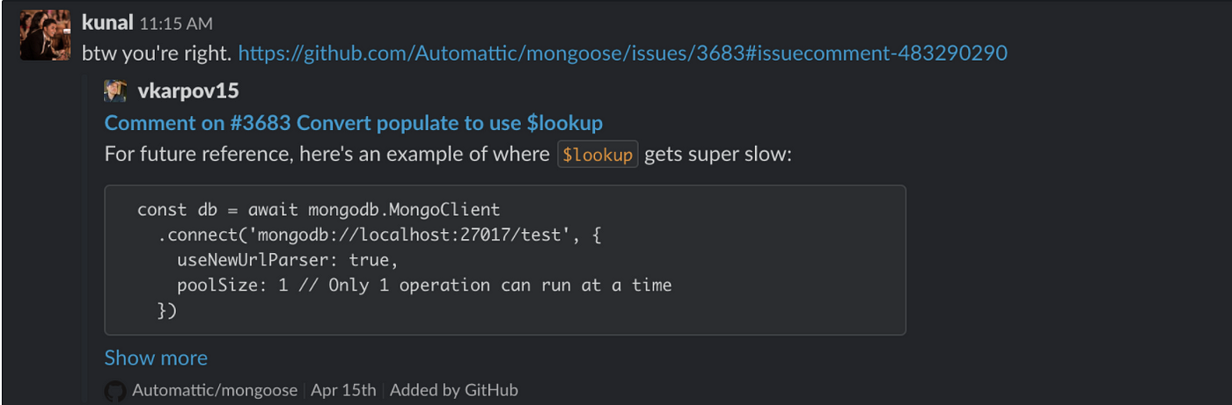This screenshot has height=405, width=1232.
Task: Open the 11:15 AM message timestamp
Action: coord(176,24)
